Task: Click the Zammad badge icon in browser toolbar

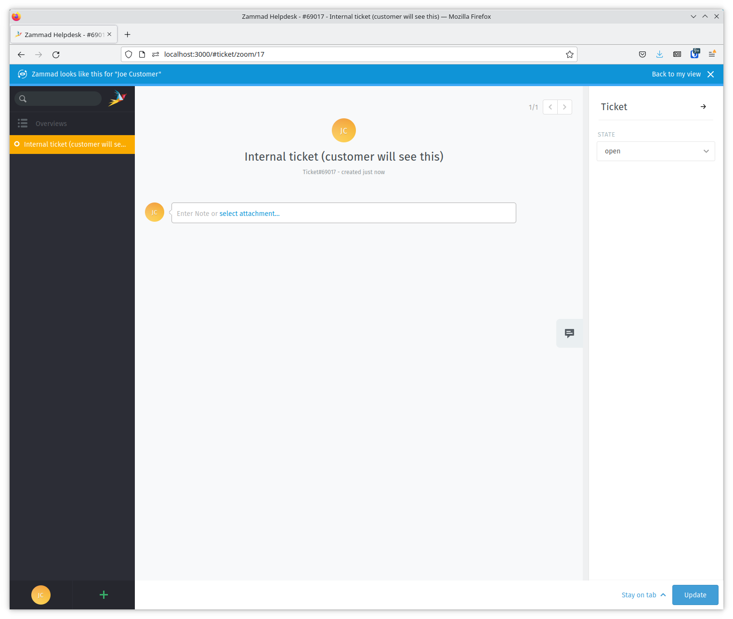Action: tap(694, 54)
